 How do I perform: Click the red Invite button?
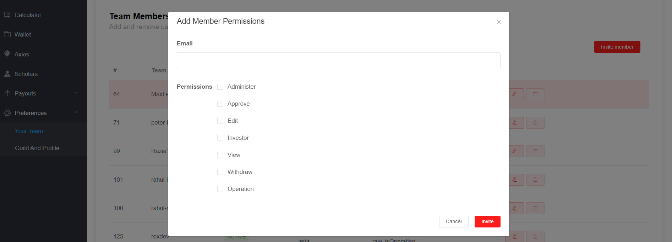coord(487,221)
